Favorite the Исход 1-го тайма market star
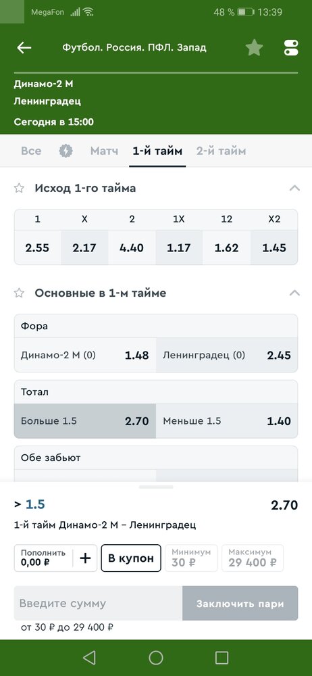Image resolution: width=312 pixels, height=676 pixels. click(19, 188)
